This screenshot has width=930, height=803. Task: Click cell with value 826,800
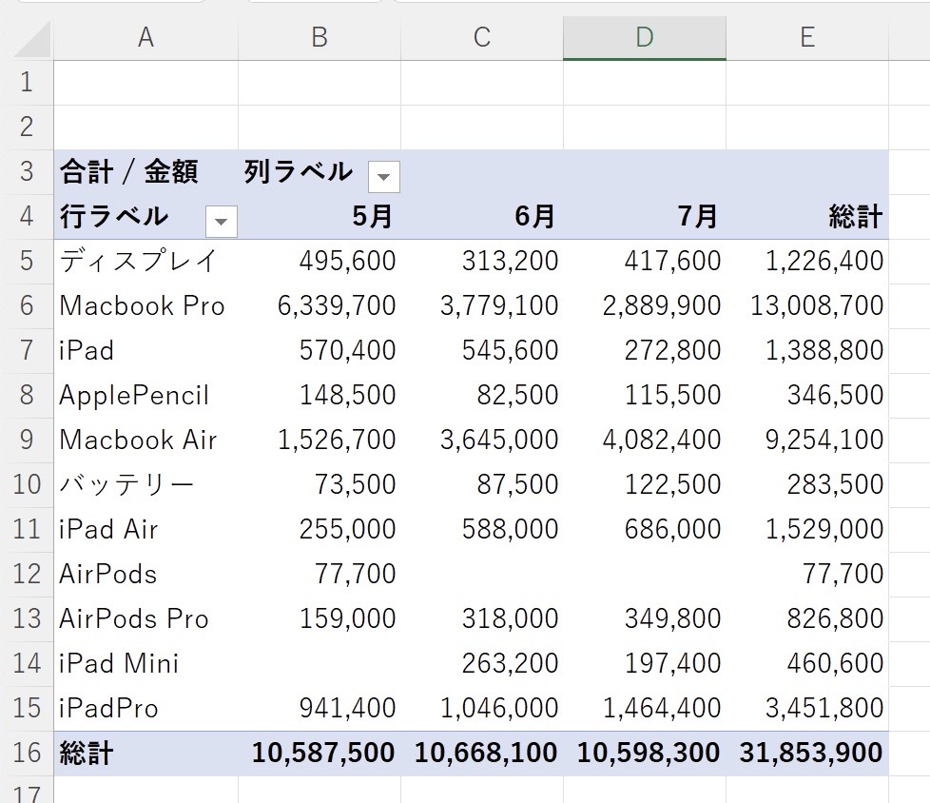click(807, 619)
